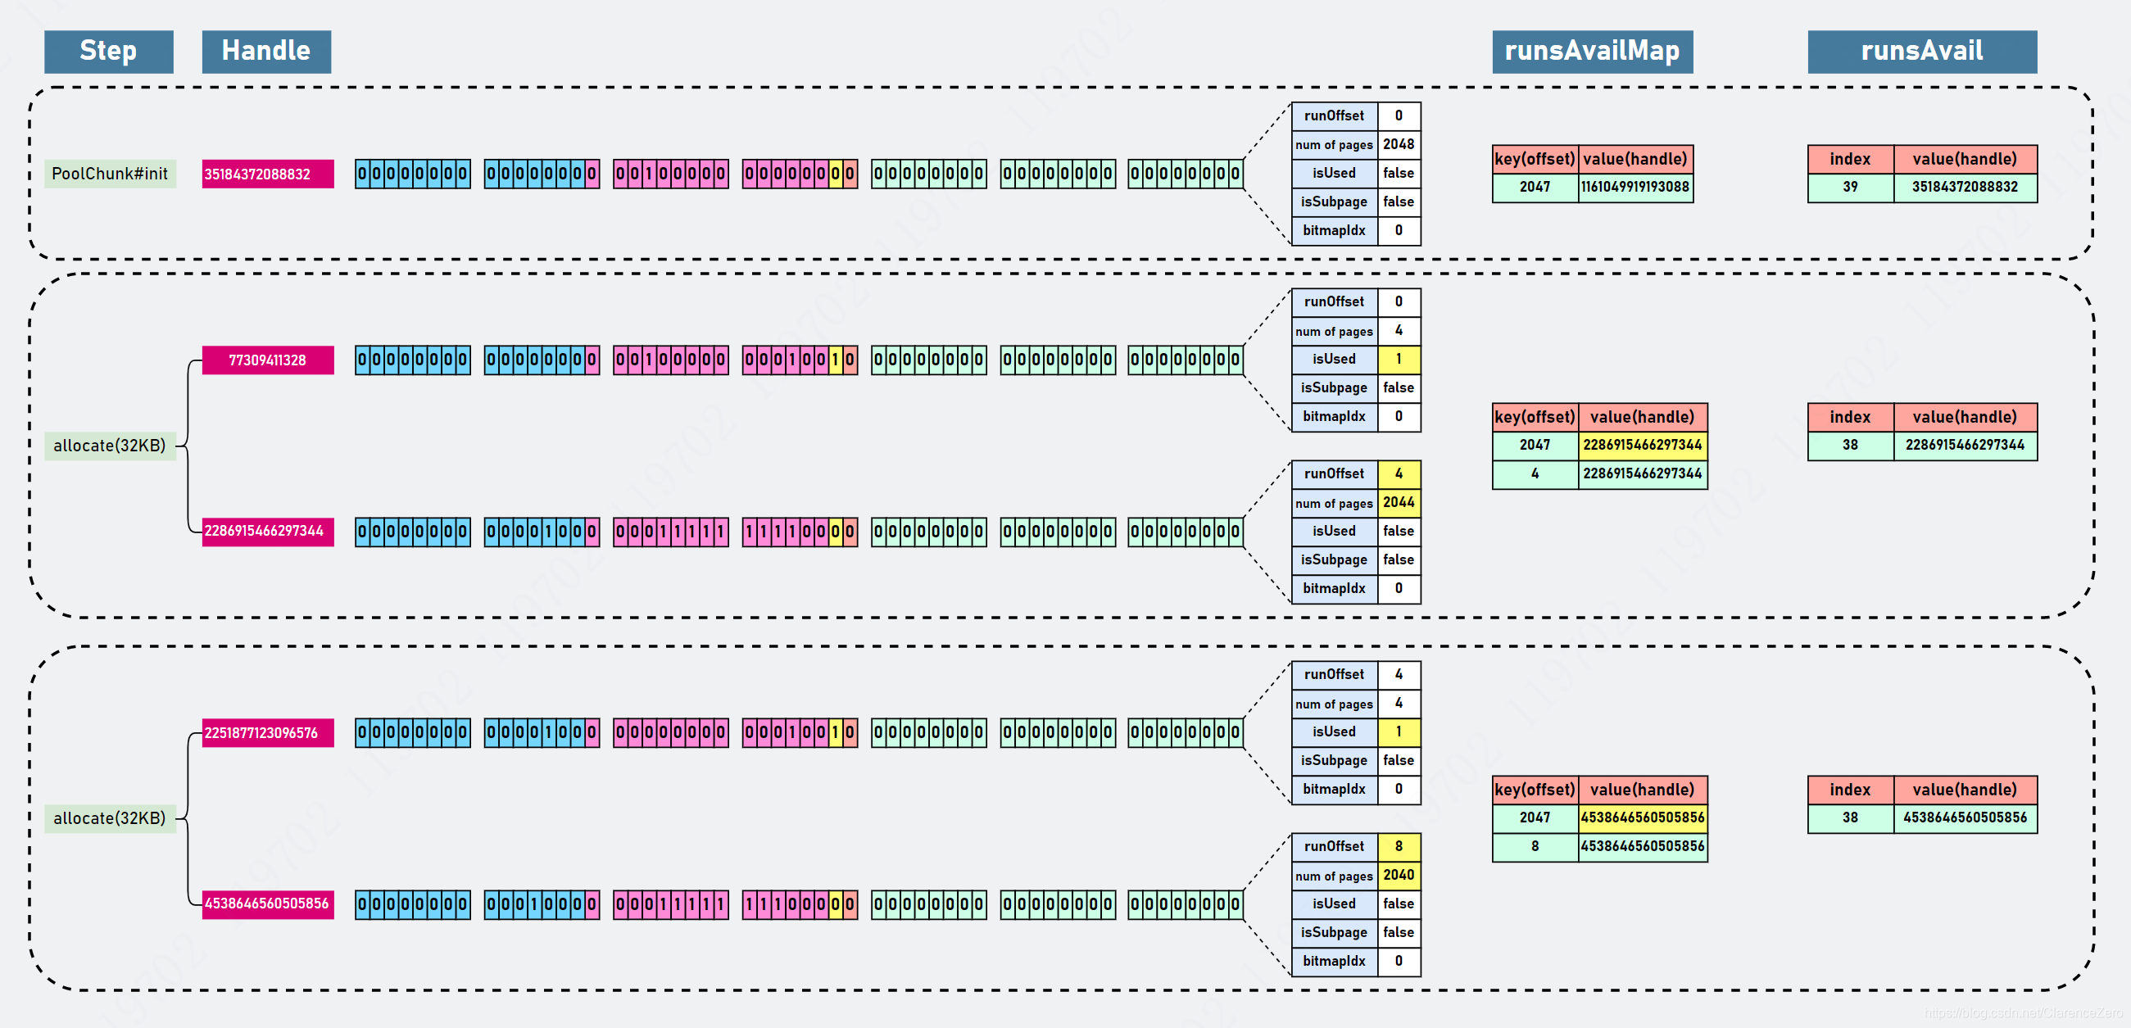The height and width of the screenshot is (1028, 2131).
Task: Select the runsAvail header
Action: click(1921, 52)
